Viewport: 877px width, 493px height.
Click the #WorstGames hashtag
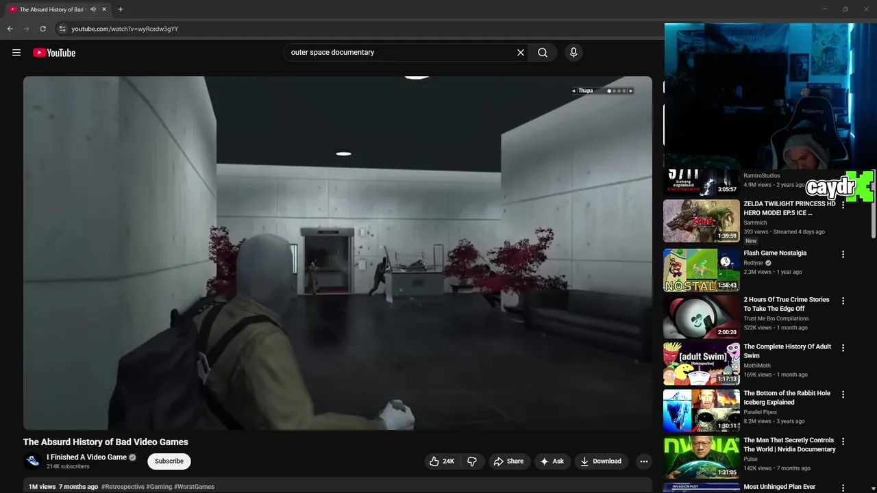(195, 487)
